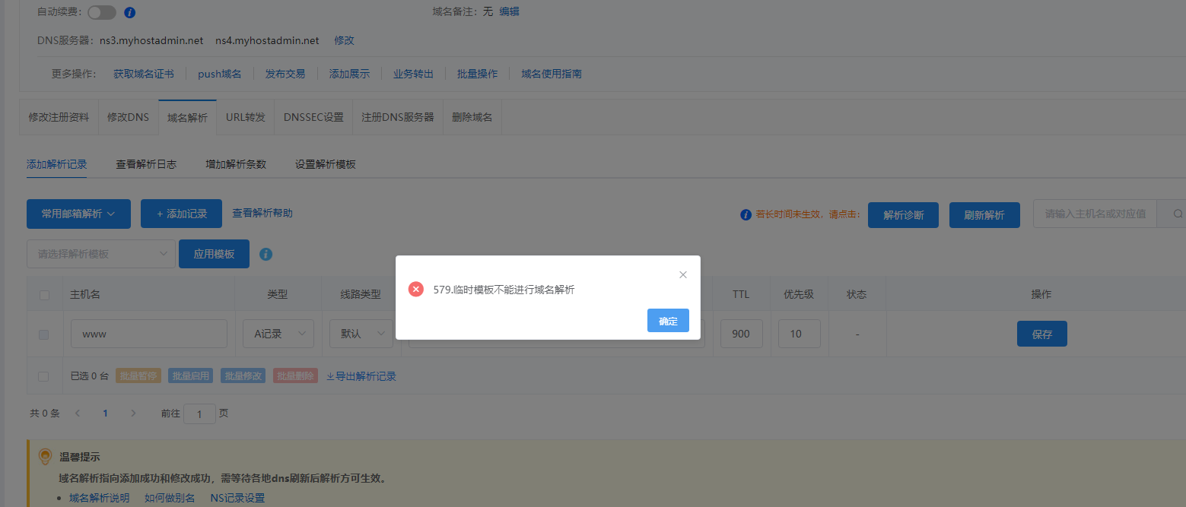Click the TTL input field with 900

pyautogui.click(x=741, y=334)
